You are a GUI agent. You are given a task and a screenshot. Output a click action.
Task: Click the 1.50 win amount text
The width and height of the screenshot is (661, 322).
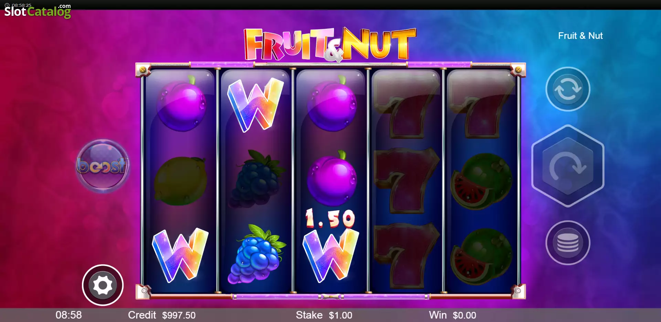(x=330, y=219)
